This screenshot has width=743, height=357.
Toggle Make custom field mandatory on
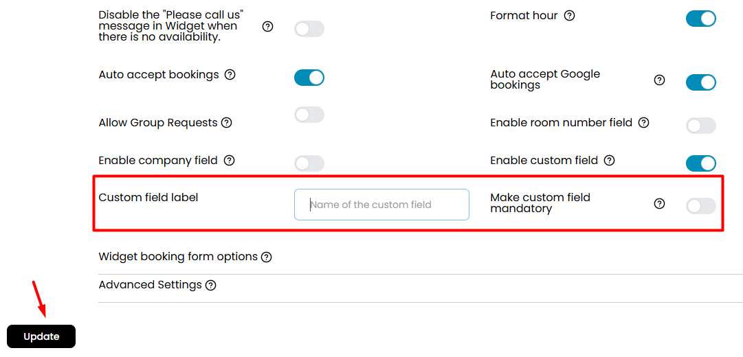click(701, 206)
